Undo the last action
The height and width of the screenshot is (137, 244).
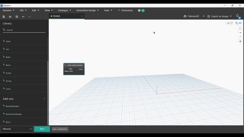tap(23, 17)
